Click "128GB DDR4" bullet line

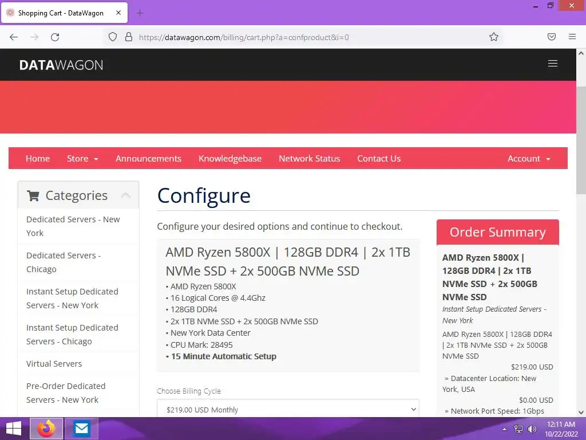(x=193, y=309)
